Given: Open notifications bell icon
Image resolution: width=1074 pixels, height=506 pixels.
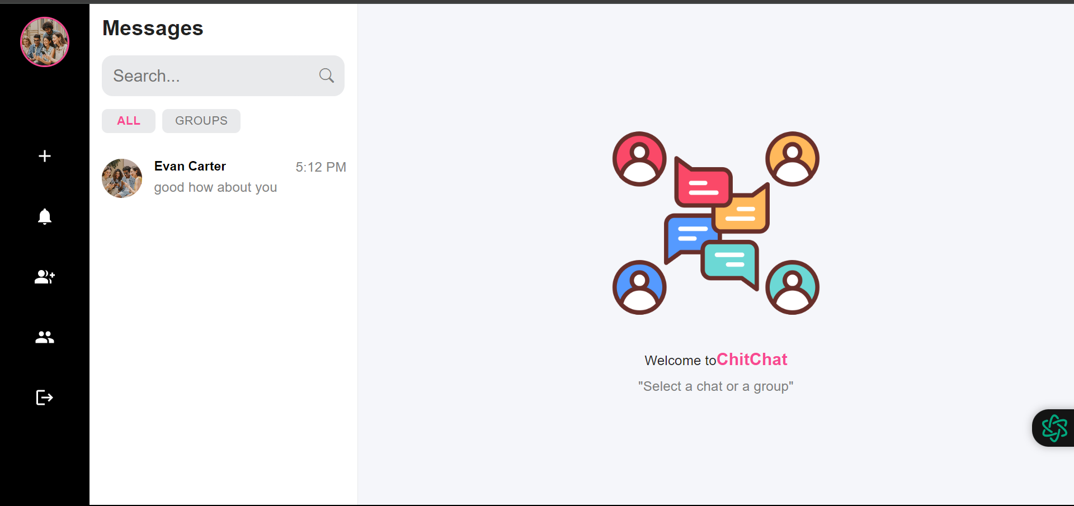Looking at the screenshot, I should coord(45,216).
